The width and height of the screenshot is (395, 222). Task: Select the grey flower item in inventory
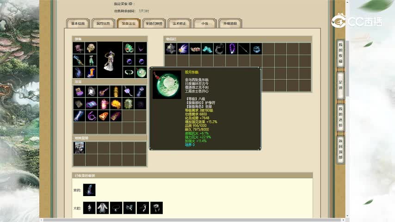click(171, 49)
